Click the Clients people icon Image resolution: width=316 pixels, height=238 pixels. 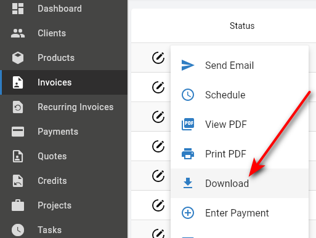(18, 33)
